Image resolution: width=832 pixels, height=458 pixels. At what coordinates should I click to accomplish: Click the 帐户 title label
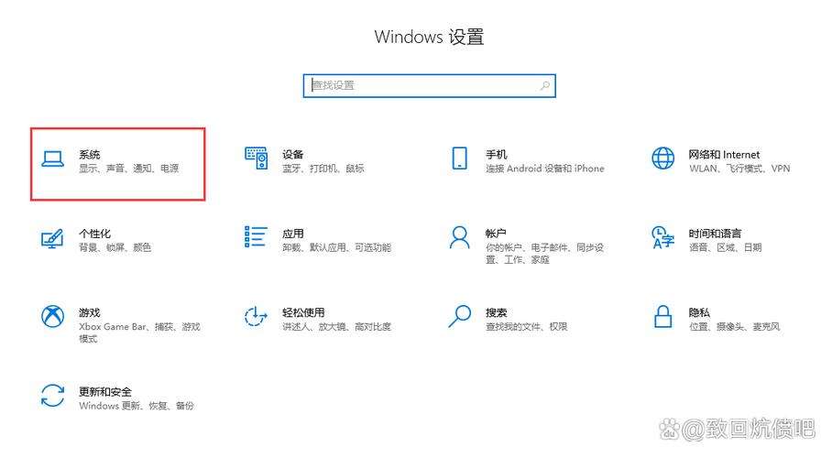[x=496, y=234]
